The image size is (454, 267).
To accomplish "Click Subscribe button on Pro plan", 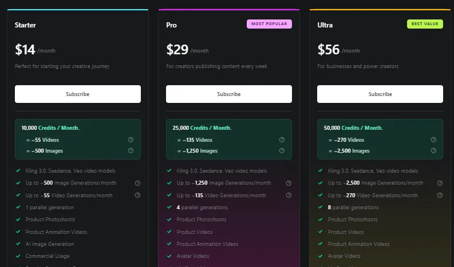I will pyautogui.click(x=229, y=94).
